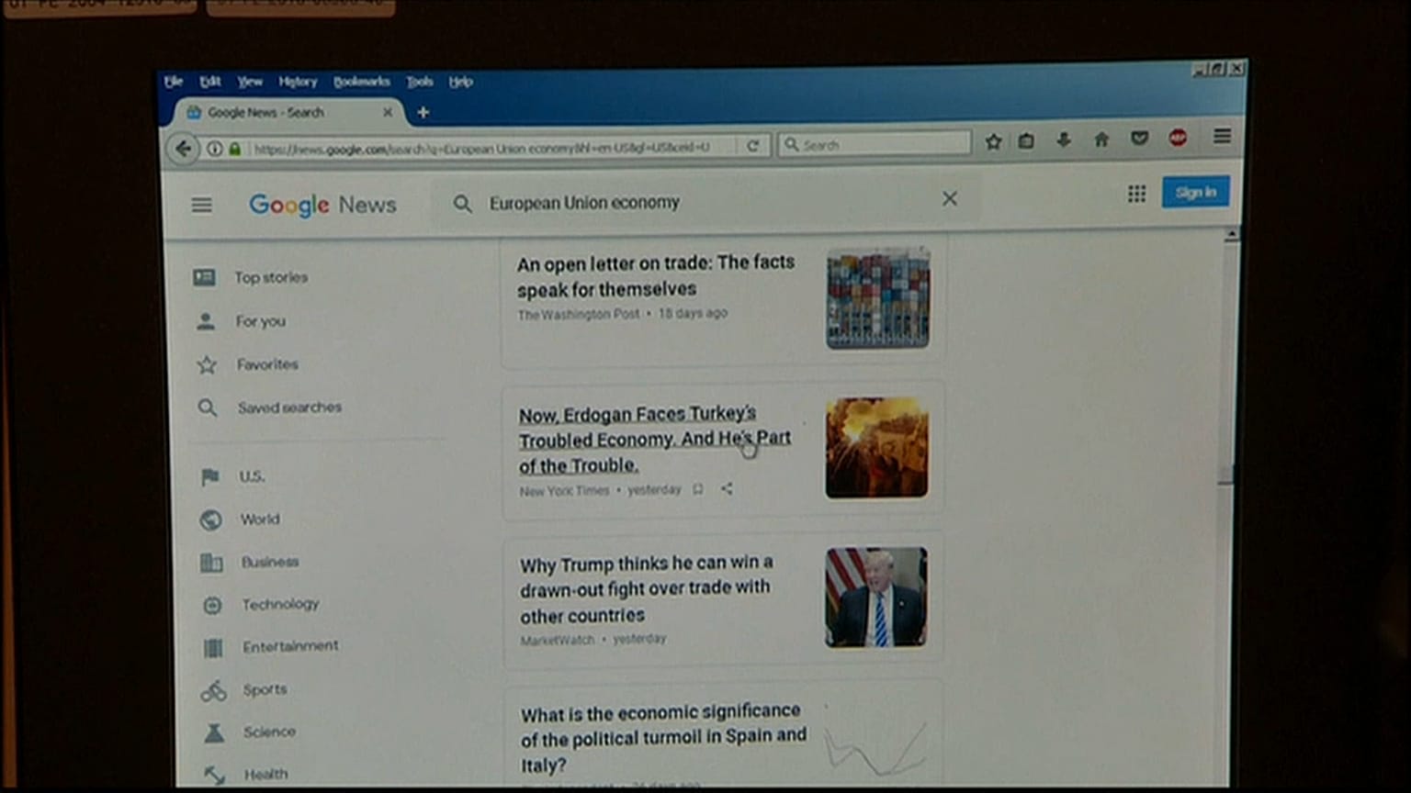Open the site information icon in address bar

click(214, 148)
